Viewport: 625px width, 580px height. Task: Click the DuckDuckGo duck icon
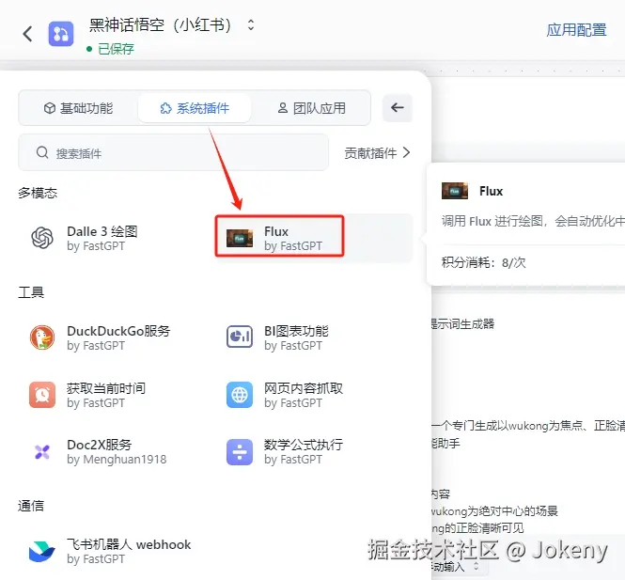pos(42,337)
